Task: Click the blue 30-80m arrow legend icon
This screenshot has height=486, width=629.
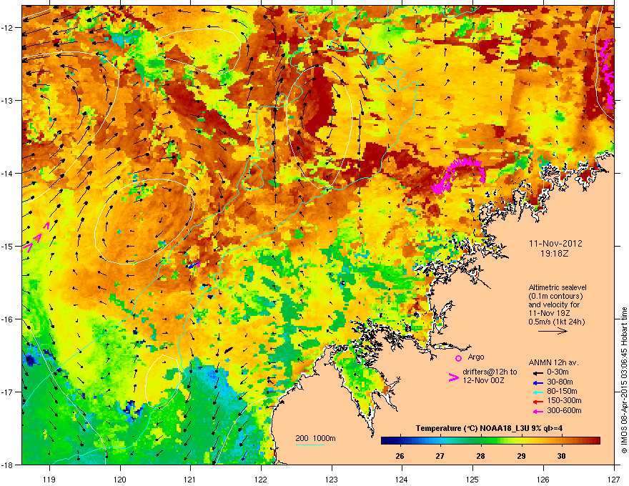Action: pos(537,382)
